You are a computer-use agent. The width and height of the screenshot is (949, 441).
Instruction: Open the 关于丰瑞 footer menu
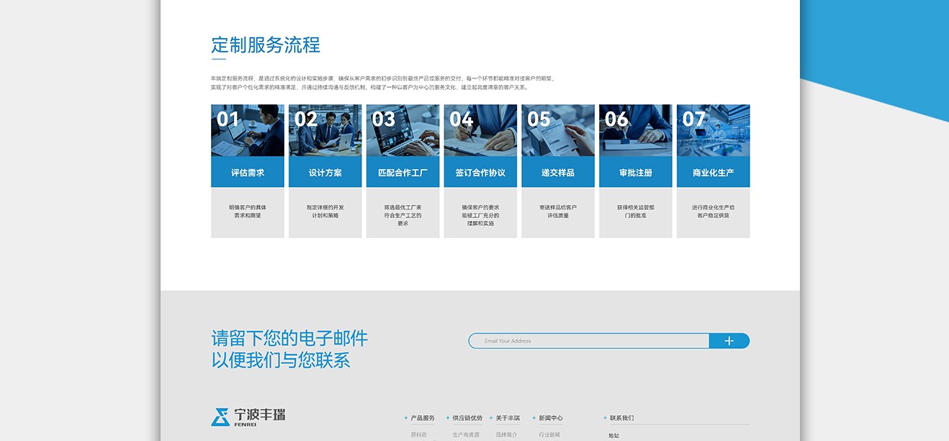[508, 418]
